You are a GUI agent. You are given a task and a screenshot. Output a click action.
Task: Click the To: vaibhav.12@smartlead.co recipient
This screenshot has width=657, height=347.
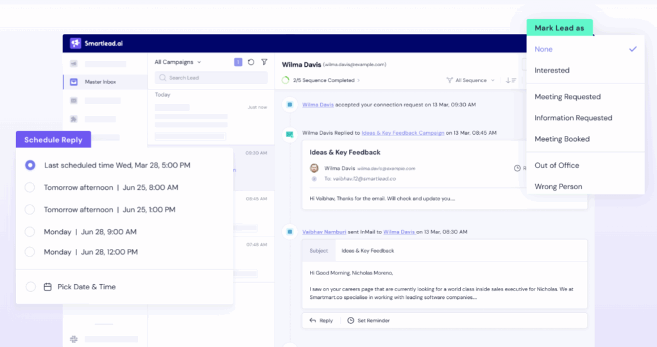[360, 178]
